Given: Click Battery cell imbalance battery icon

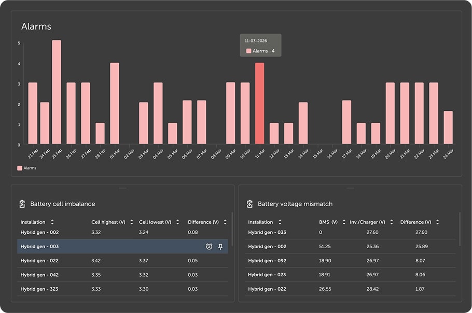Looking at the screenshot, I should (x=22, y=204).
